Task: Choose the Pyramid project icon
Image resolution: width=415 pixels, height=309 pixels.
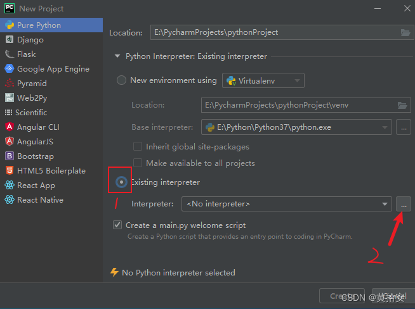Action: coord(10,83)
